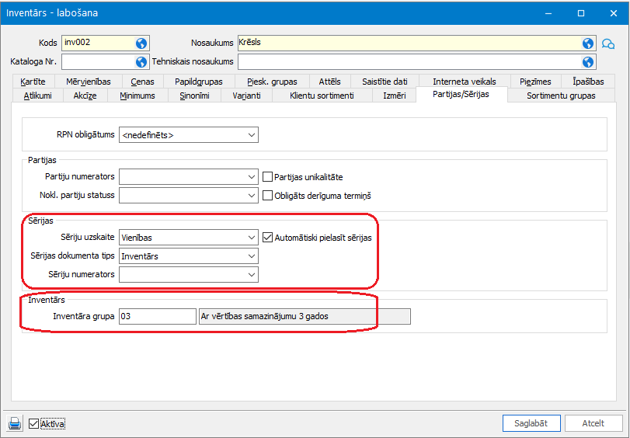The height and width of the screenshot is (438, 630).
Task: Click globe icon in Tehniskais nosaukums field
Action: point(588,62)
